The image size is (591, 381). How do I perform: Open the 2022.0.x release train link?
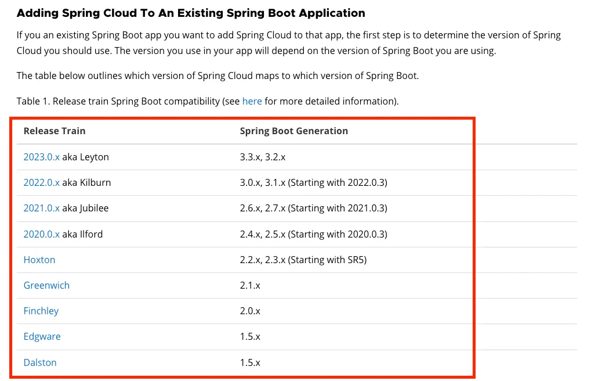pos(41,182)
